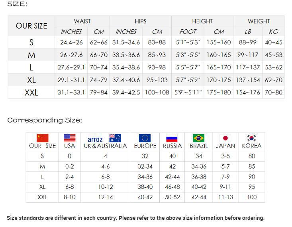Image resolution: width=292 pixels, height=227 pixels.
Task: Click the size standards note at bottom
Action: click(x=135, y=218)
